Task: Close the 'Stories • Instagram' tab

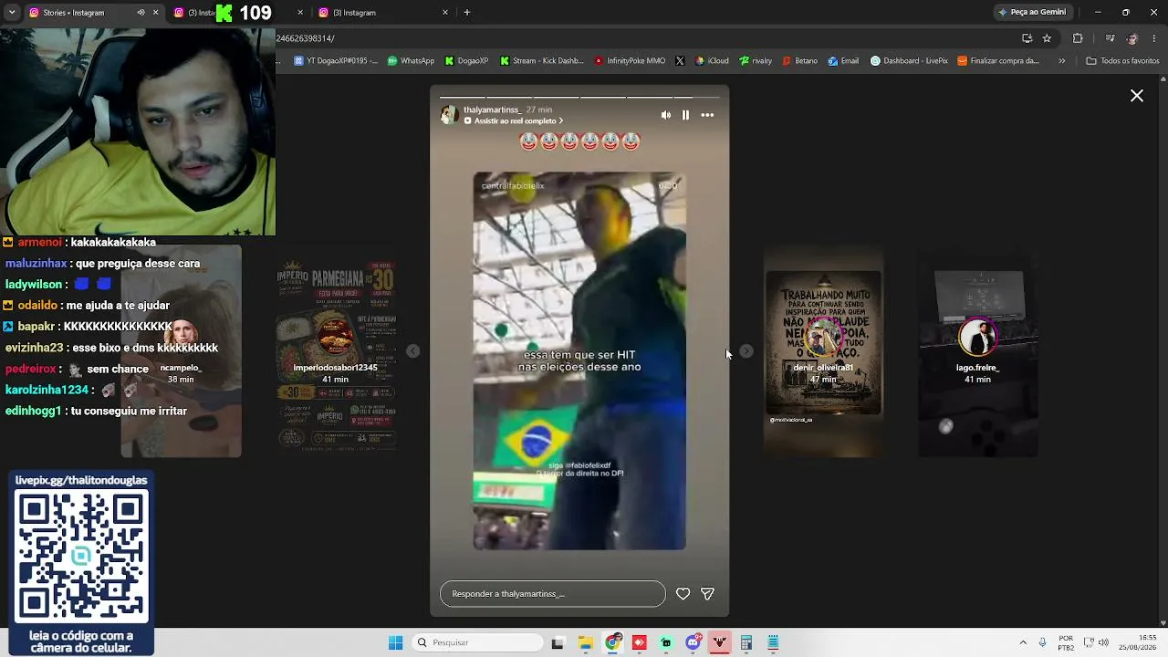Action: click(x=155, y=13)
